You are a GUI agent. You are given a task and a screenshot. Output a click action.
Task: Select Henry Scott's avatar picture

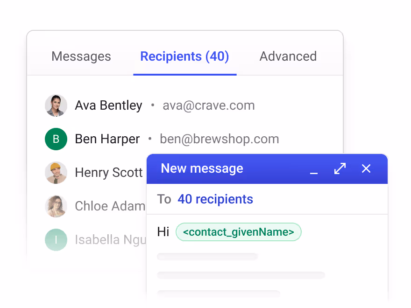[56, 172]
